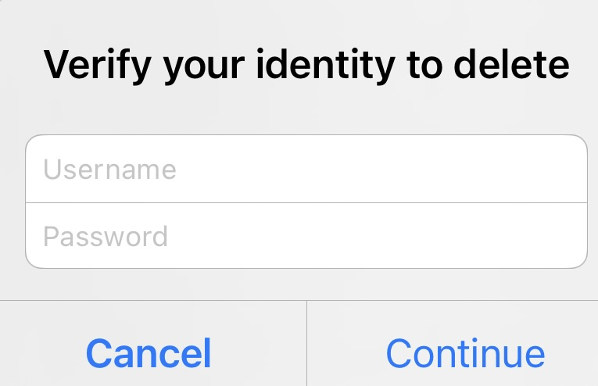Confirm identity verification with Continue
Viewport: 598px width, 386px height.
point(465,352)
